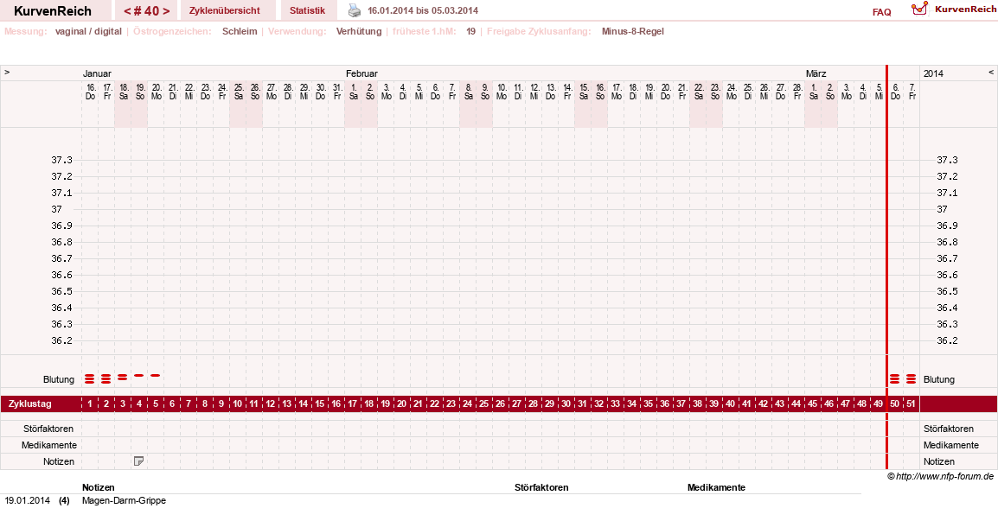Click the date header 16. Do
The width and height of the screenshot is (998, 521).
coord(91,92)
